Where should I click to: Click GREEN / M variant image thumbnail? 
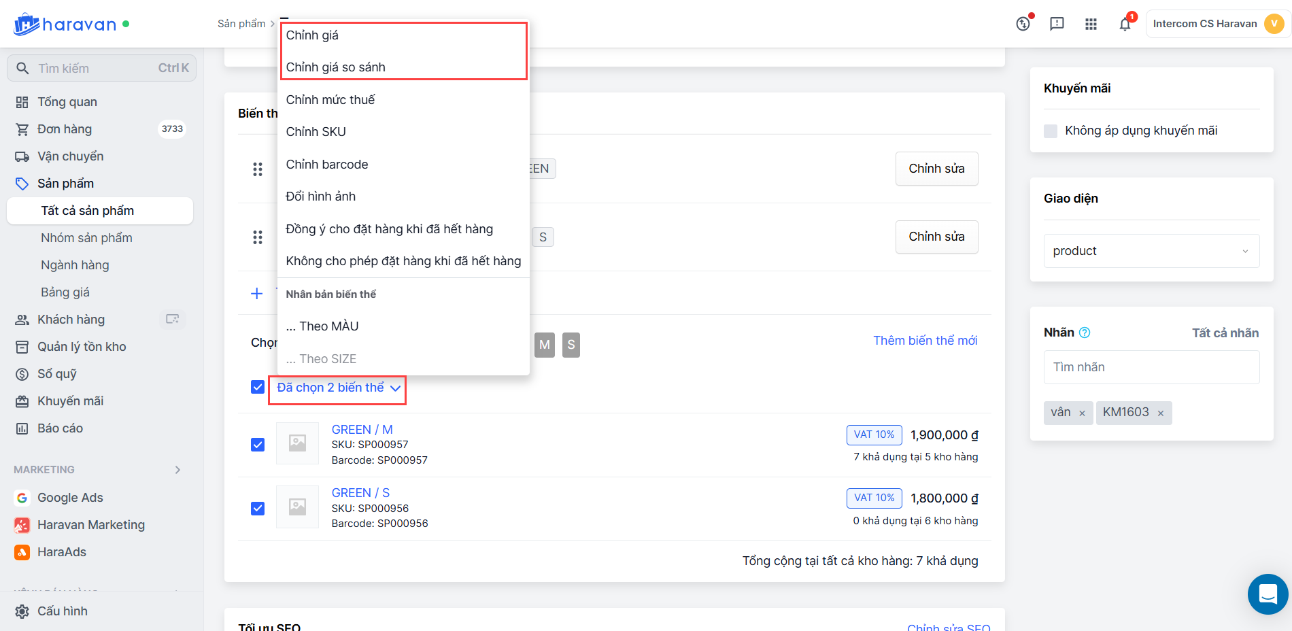pos(297,443)
